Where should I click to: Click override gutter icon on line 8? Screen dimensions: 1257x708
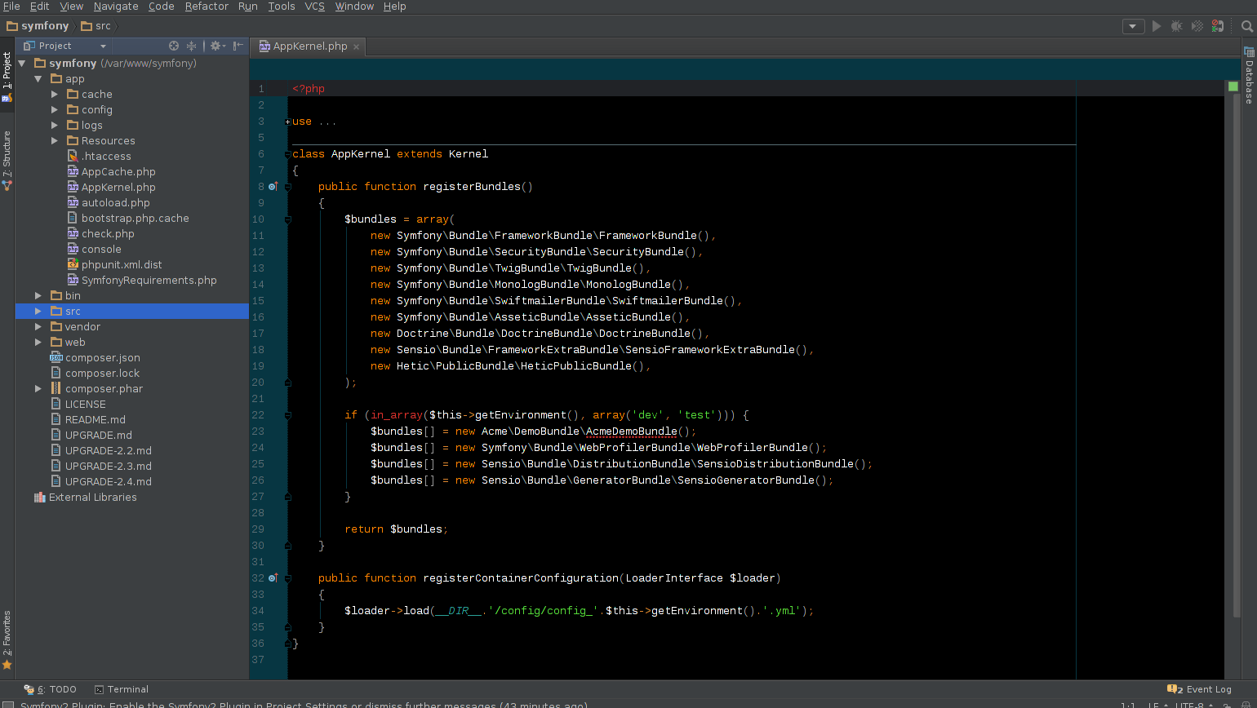pos(273,187)
